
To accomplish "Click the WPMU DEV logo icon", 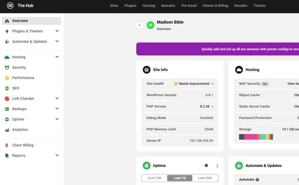I will click(x=10, y=6).
